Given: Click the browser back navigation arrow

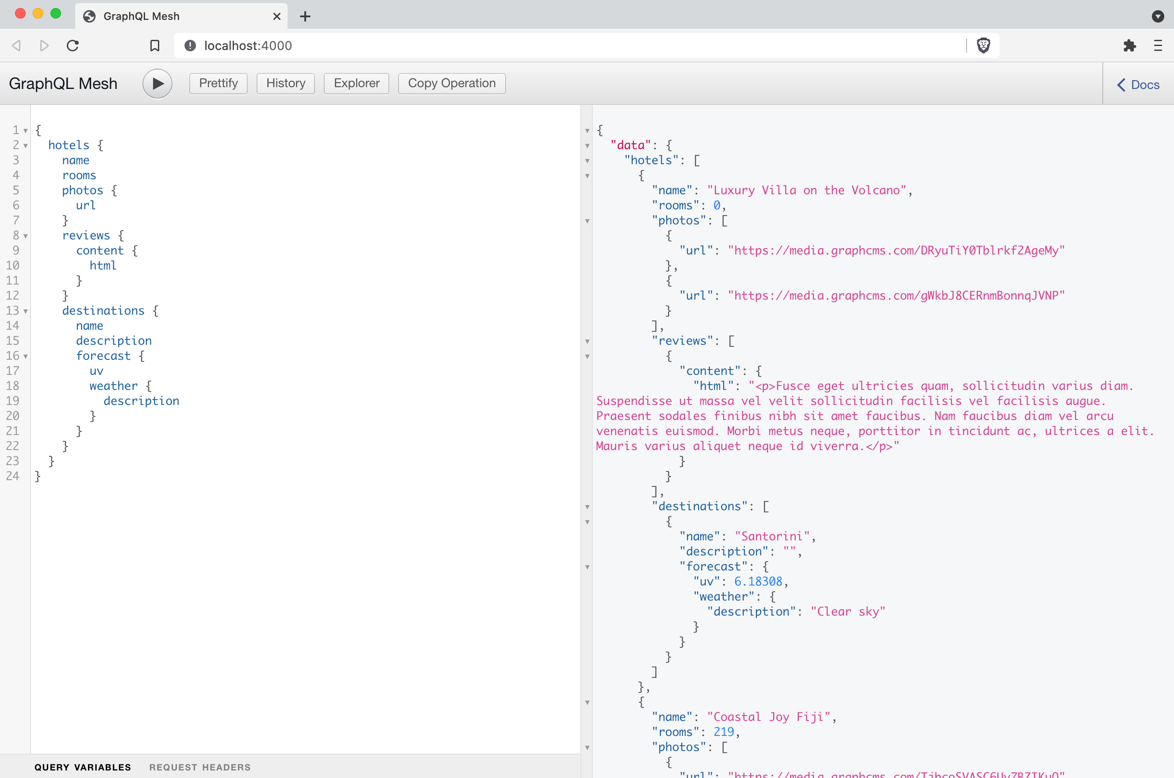Looking at the screenshot, I should 16,45.
